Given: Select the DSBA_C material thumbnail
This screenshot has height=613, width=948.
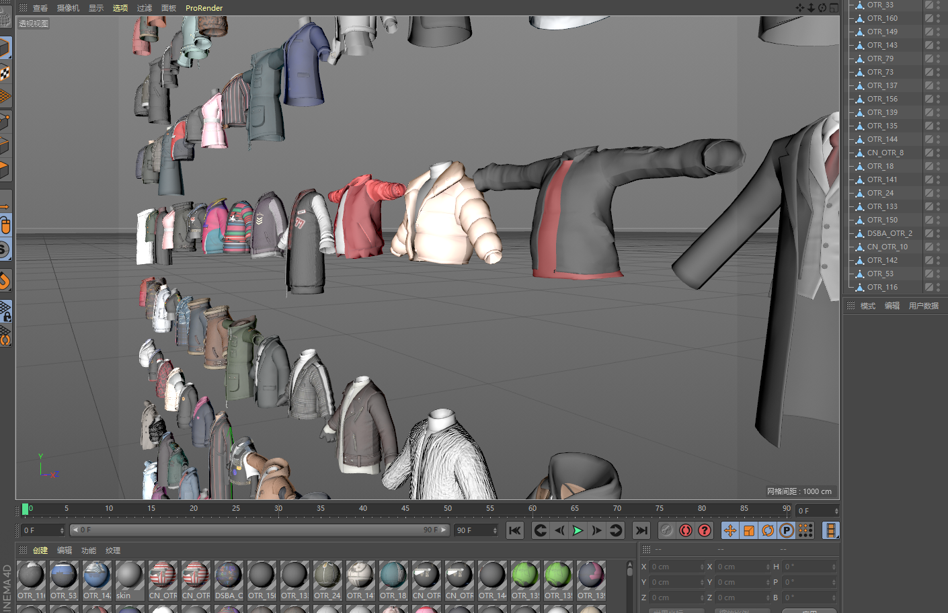Looking at the screenshot, I should pyautogui.click(x=229, y=580).
